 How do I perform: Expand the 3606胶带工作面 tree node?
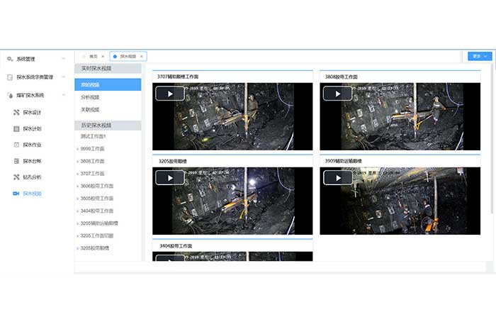pyautogui.click(x=96, y=186)
